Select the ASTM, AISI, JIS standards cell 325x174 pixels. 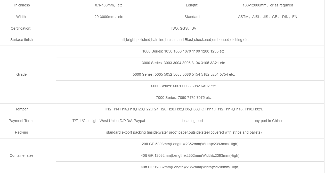coord(267,17)
